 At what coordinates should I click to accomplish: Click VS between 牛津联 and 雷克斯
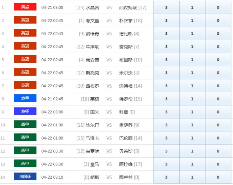(109, 47)
